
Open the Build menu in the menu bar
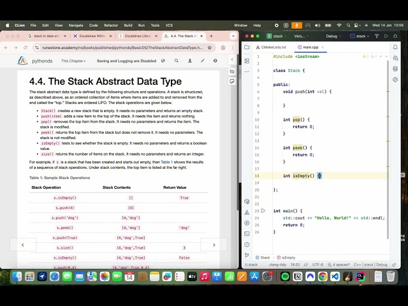(128, 25)
